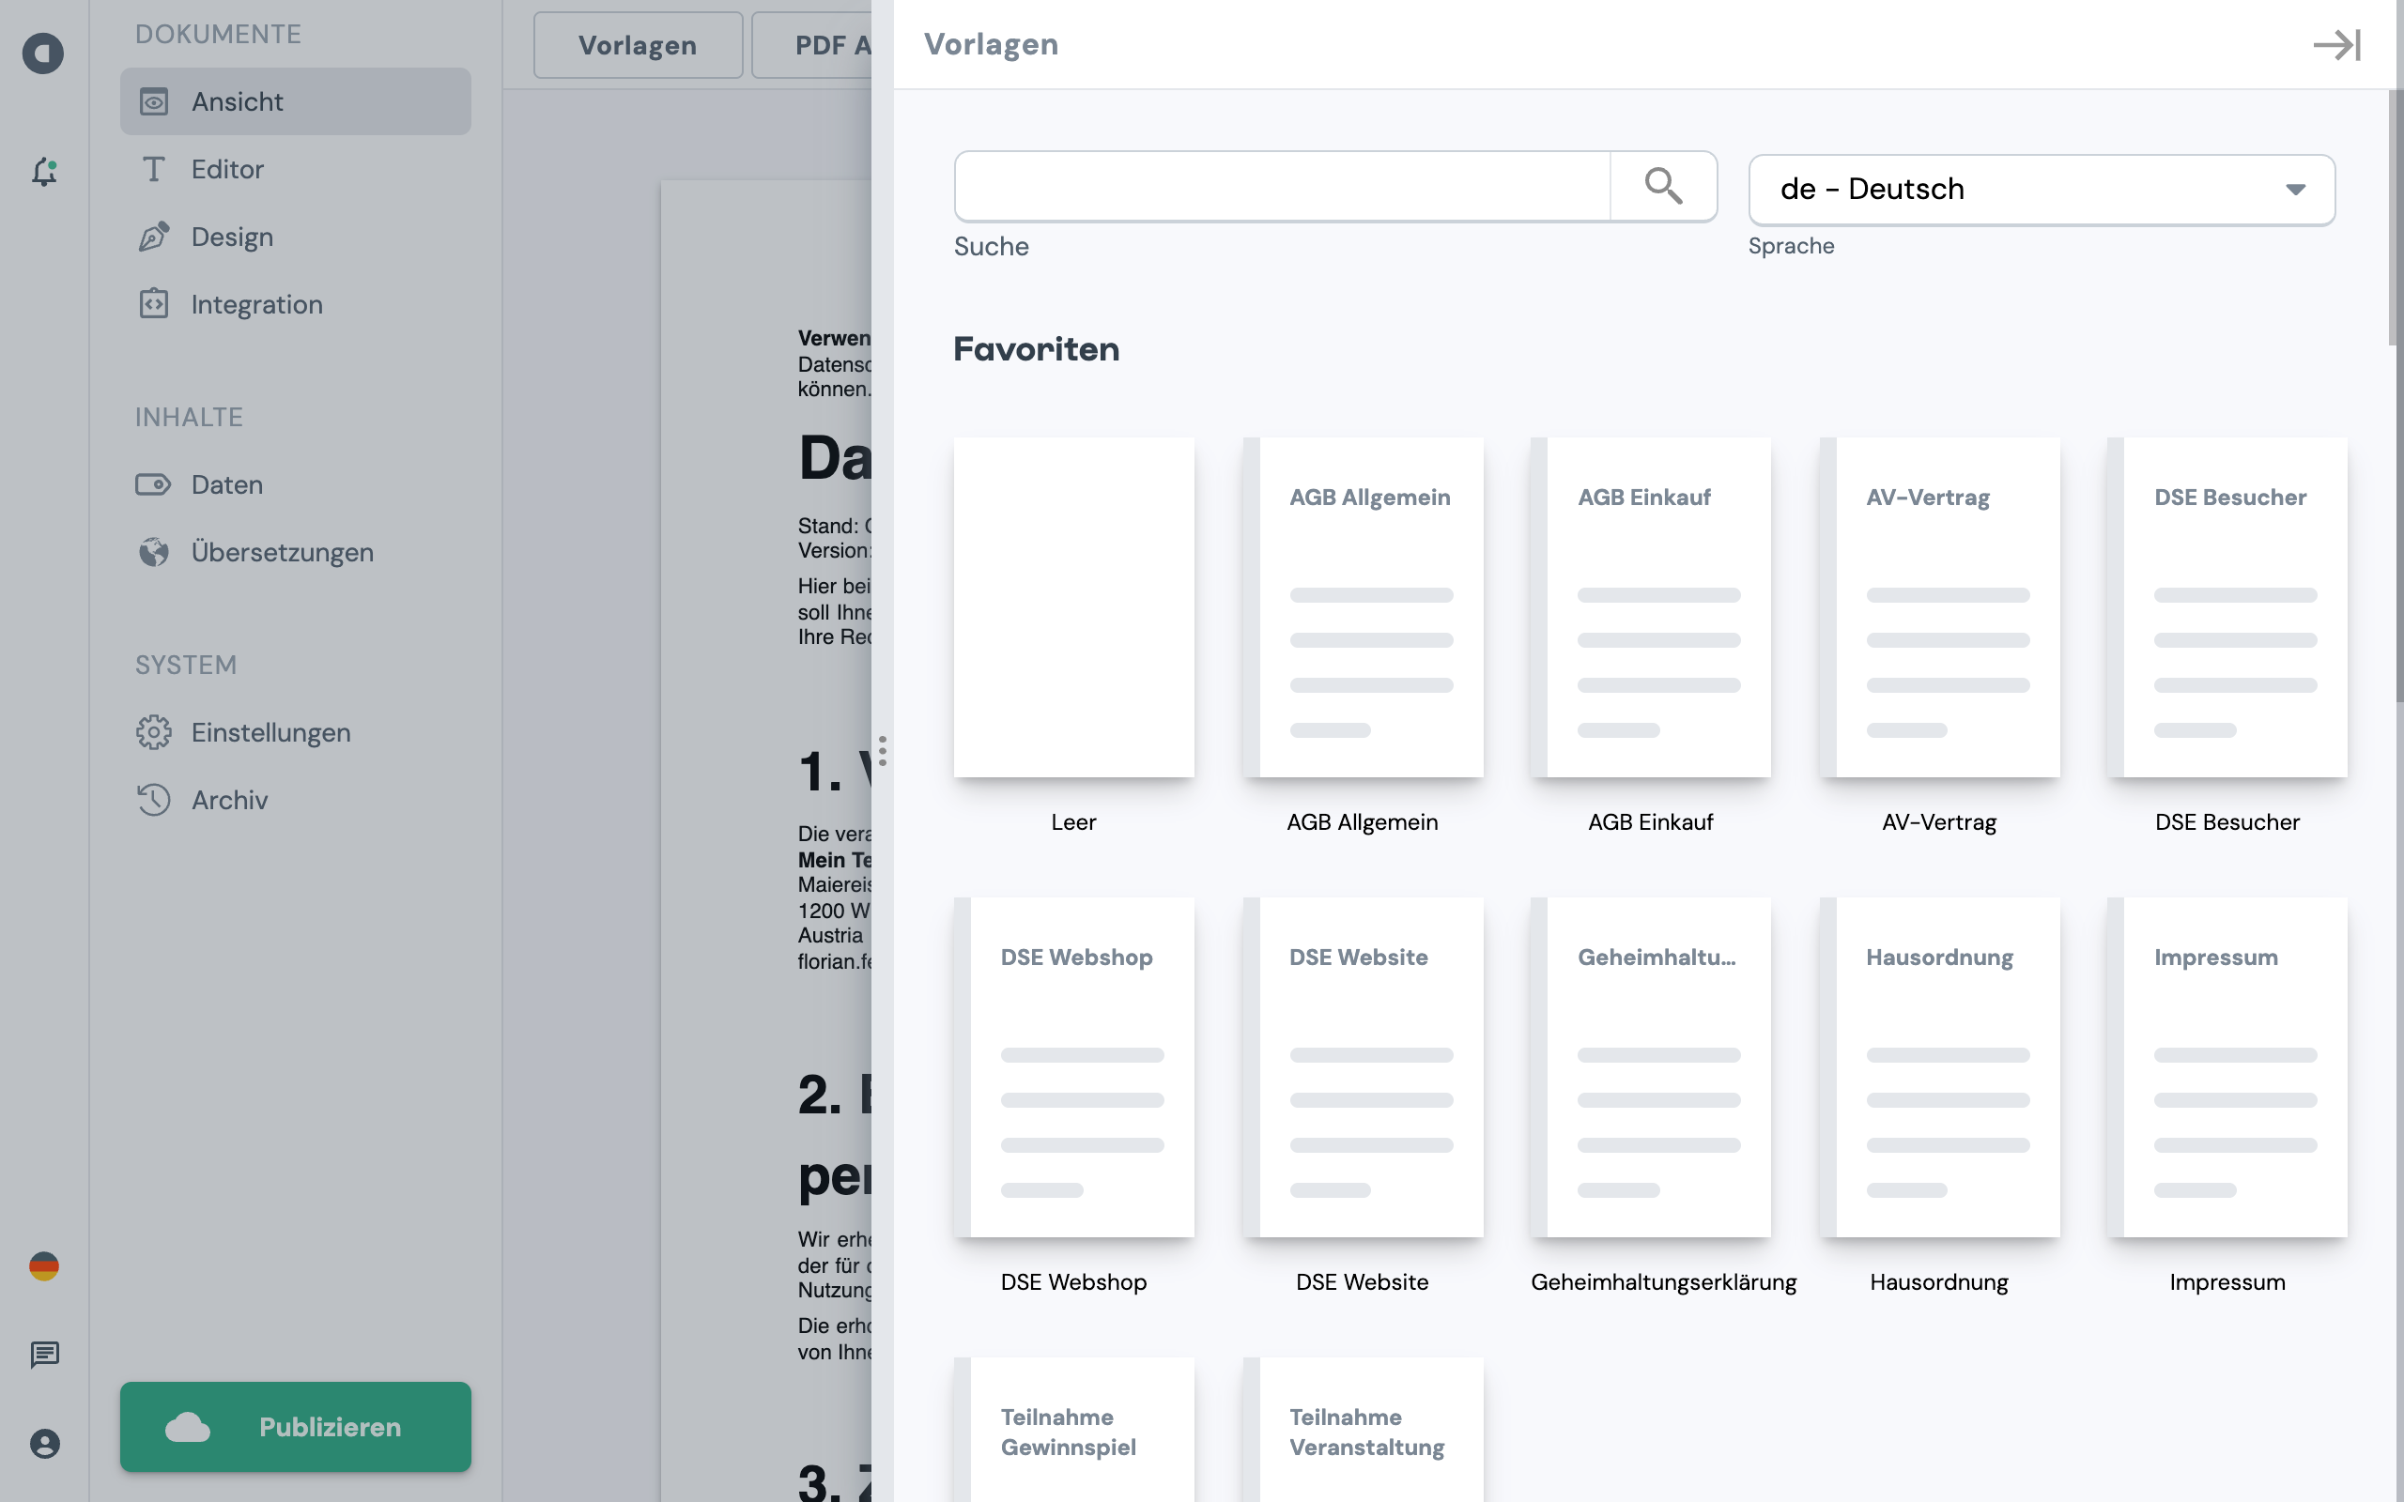
Task: Click the German flag language icon
Action: tap(44, 1266)
